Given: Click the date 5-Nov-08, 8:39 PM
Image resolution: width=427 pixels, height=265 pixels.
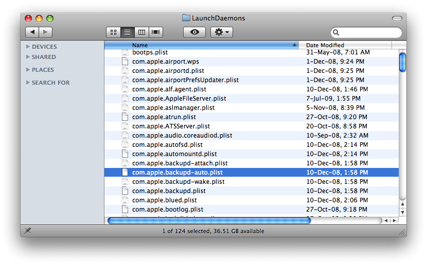Looking at the screenshot, I should (x=335, y=108).
